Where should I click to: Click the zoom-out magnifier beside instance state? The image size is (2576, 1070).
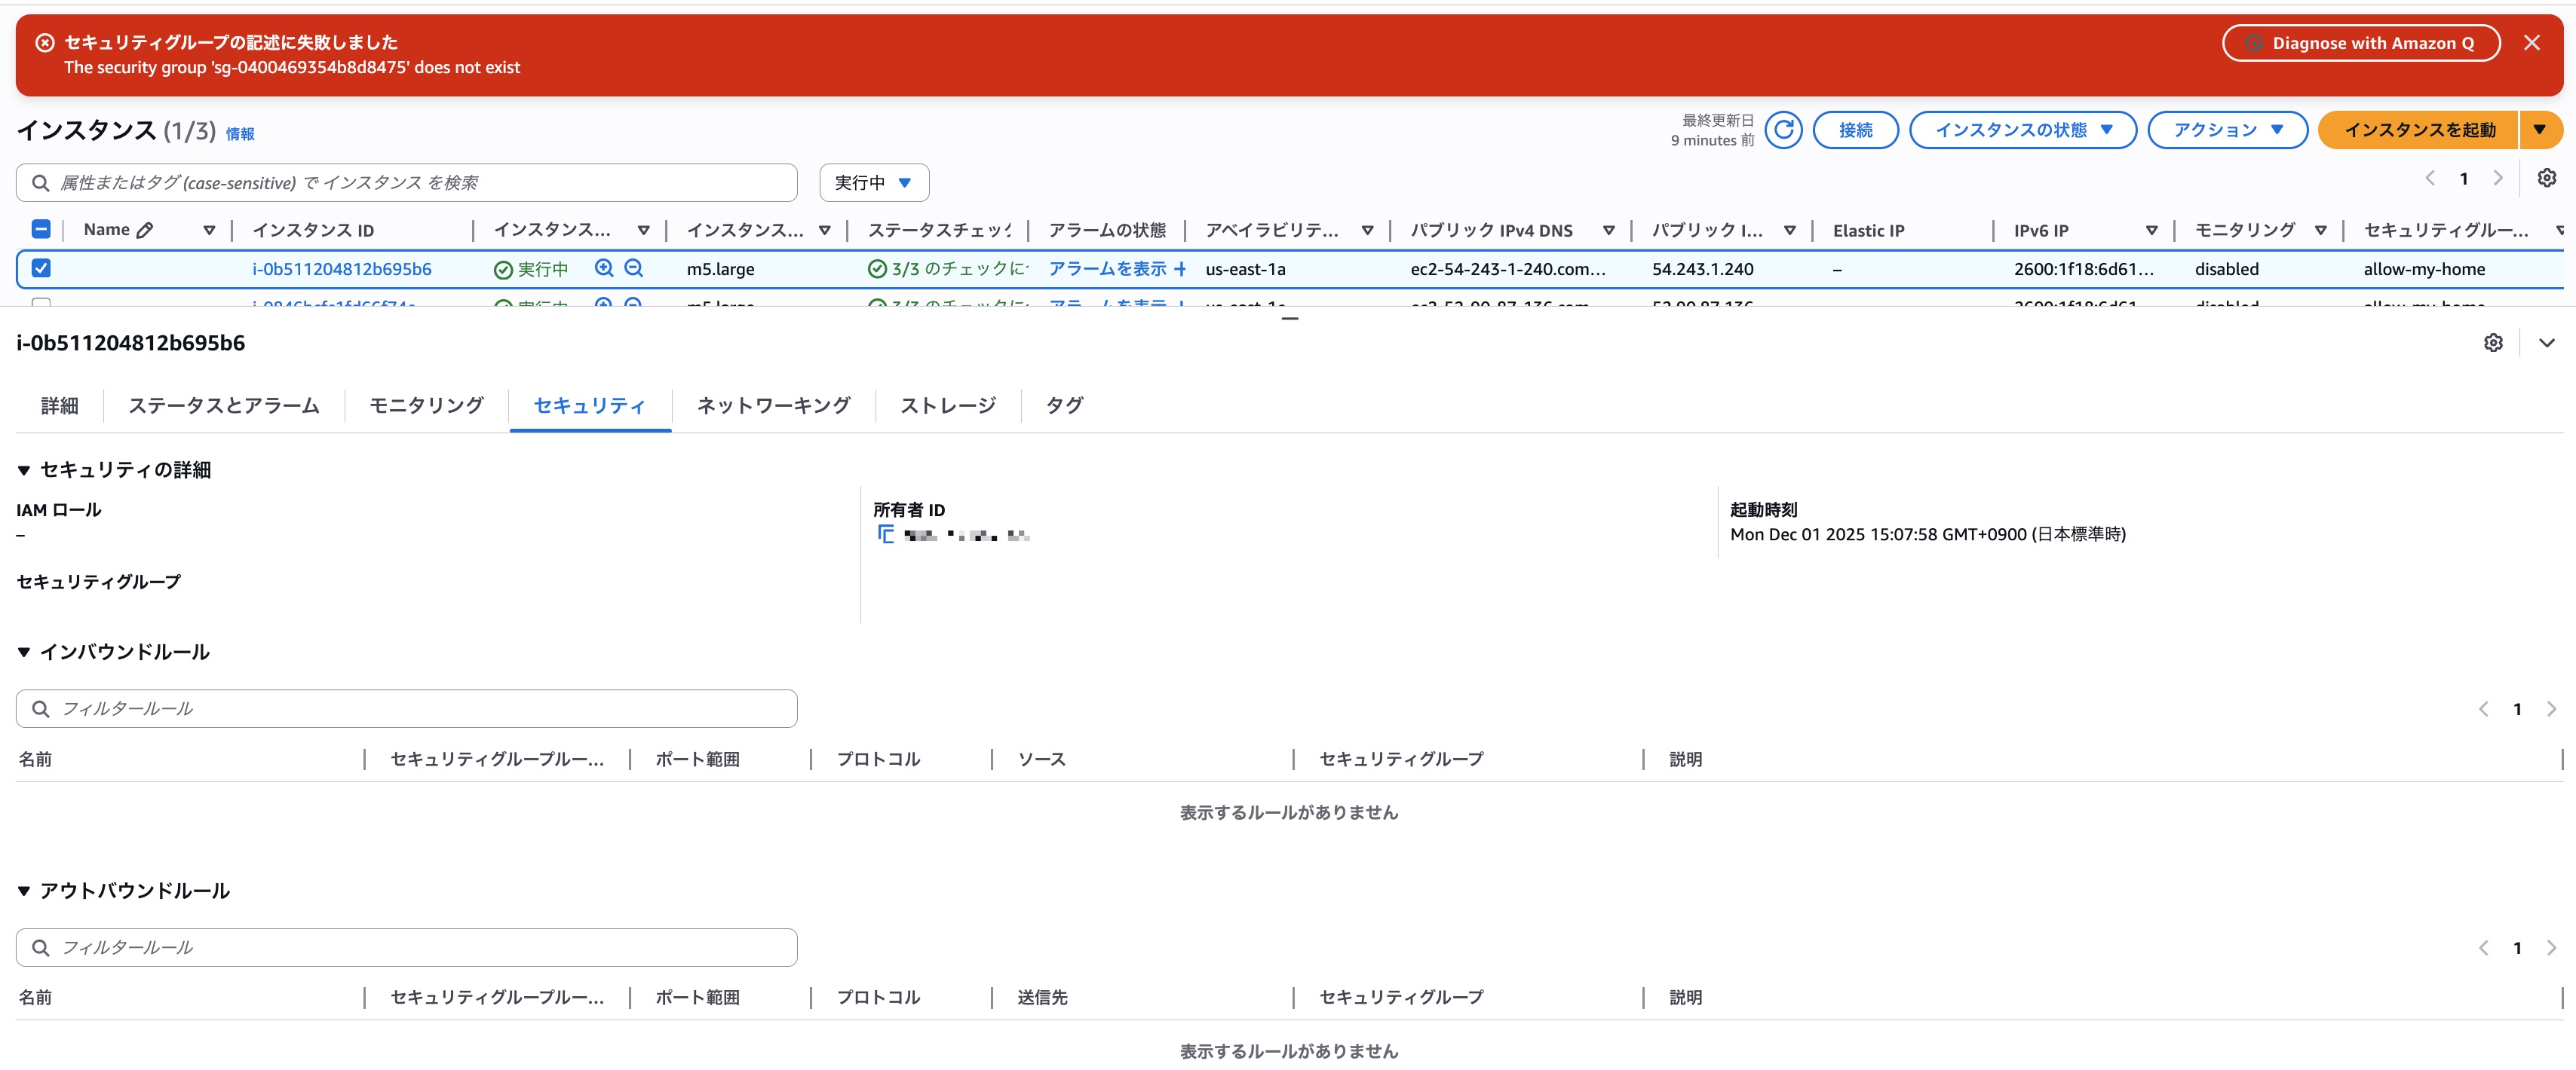pos(633,269)
